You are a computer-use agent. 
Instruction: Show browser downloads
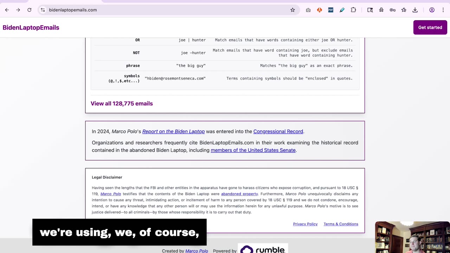point(415,10)
